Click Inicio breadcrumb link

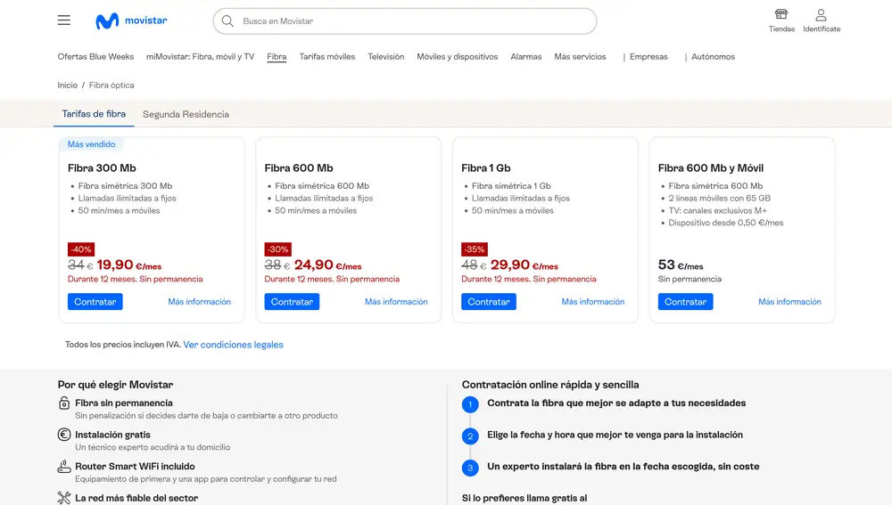point(67,86)
